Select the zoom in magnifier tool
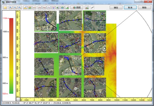The height and width of the screenshot is (106, 154). (11, 7)
